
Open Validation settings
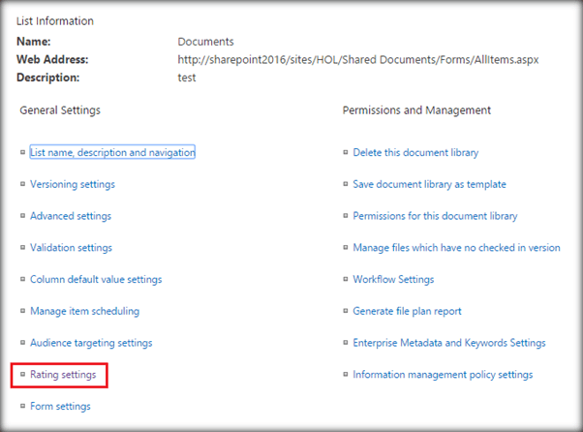pos(72,248)
